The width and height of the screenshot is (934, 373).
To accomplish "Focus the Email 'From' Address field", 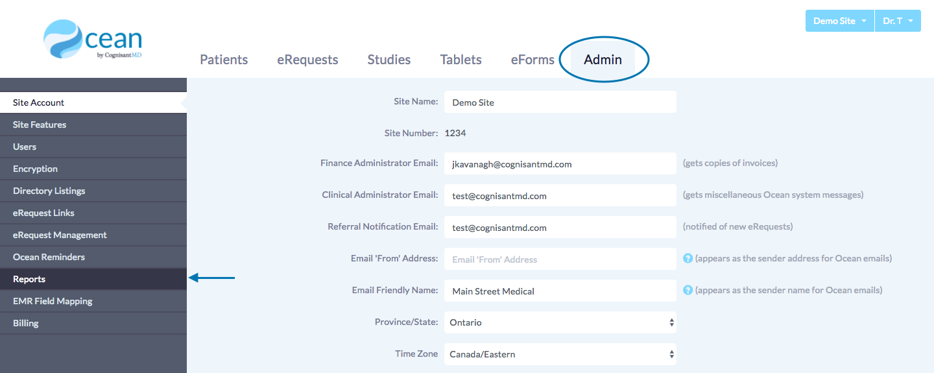I will (560, 259).
